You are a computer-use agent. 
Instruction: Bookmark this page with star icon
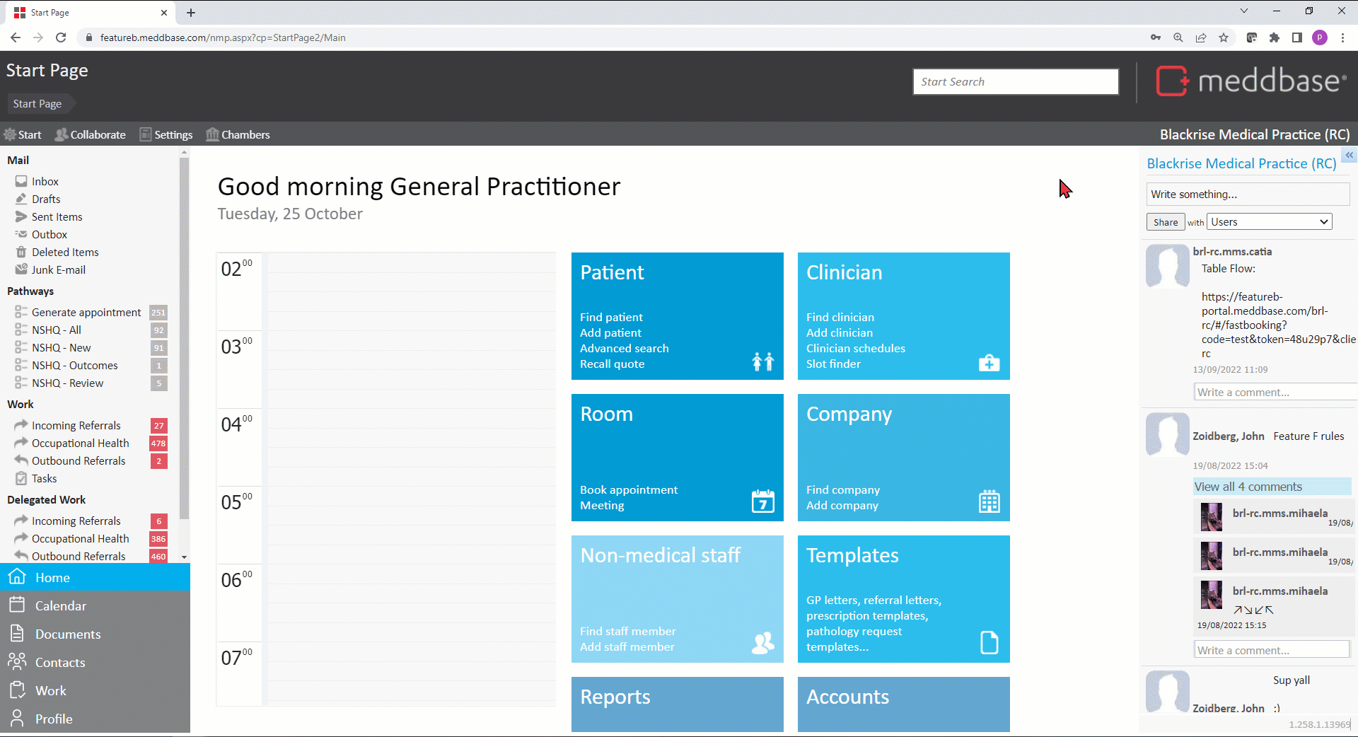tap(1224, 37)
